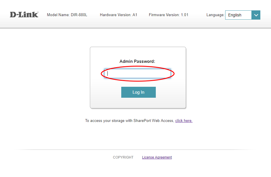Focus the Admin Password input field

(137, 74)
